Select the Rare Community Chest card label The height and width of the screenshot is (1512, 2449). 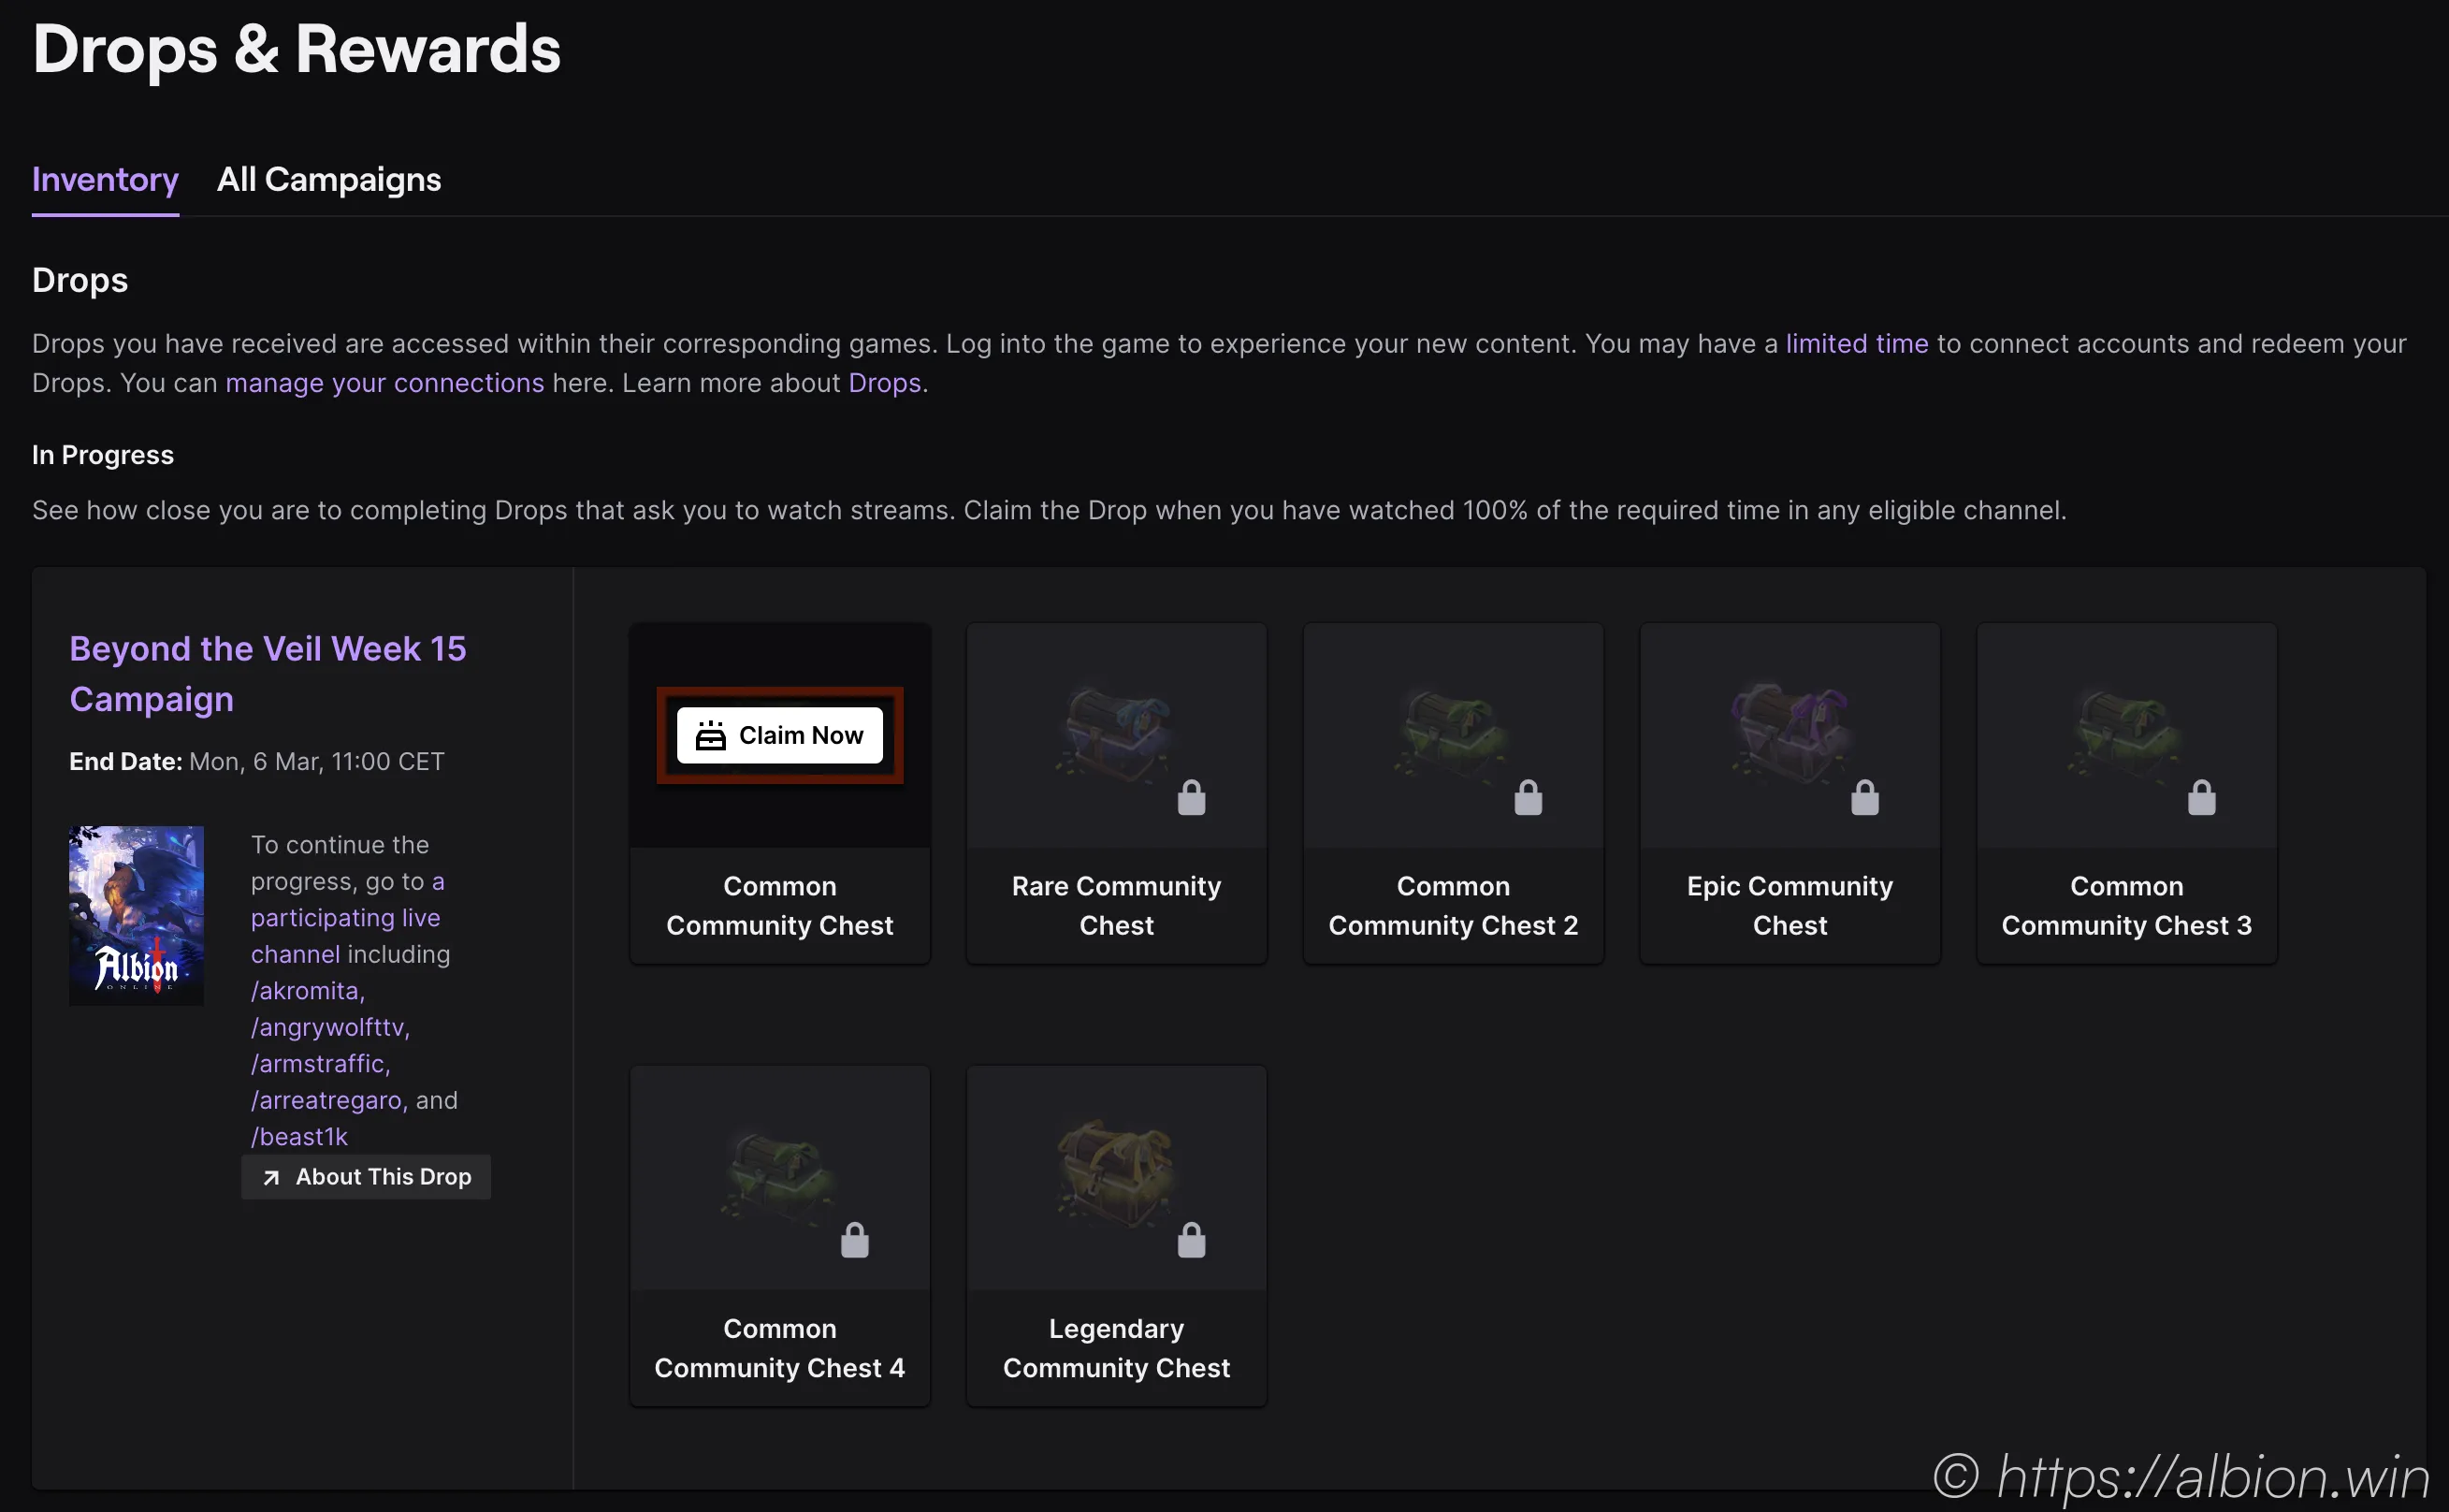pyautogui.click(x=1116, y=905)
